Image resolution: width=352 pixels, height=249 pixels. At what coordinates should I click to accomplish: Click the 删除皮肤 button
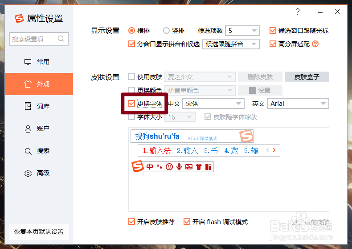coord(260,77)
